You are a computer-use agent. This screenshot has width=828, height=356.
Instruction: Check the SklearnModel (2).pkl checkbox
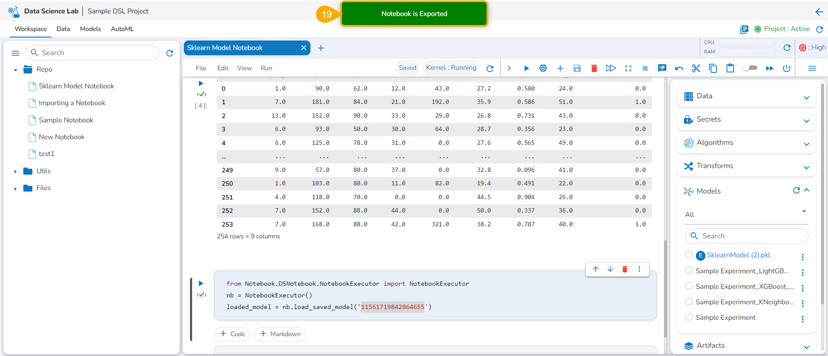click(x=689, y=255)
